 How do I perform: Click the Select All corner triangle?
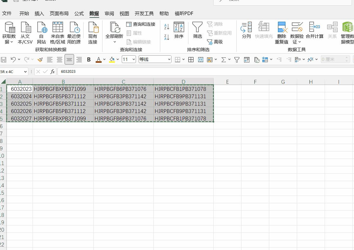pyautogui.click(x=3, y=82)
